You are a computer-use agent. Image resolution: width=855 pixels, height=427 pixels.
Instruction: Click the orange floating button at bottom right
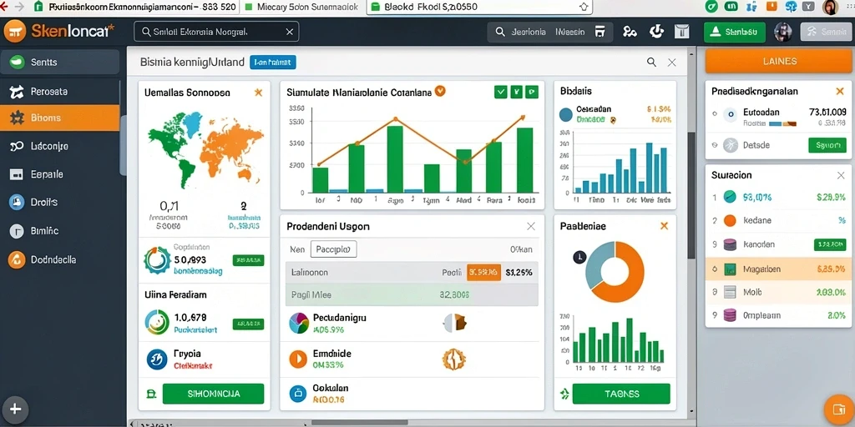tap(837, 409)
